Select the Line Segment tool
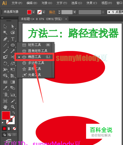The image size is (123, 145). (x=5, y=45)
